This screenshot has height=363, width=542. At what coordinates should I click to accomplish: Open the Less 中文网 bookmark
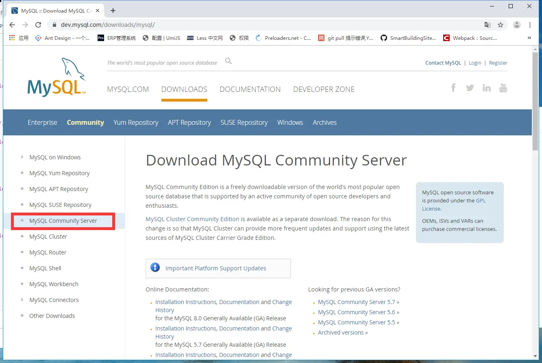coord(205,38)
